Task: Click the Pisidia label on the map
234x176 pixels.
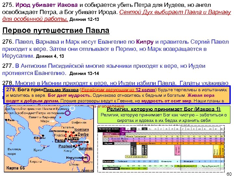Action: click(x=59, y=135)
